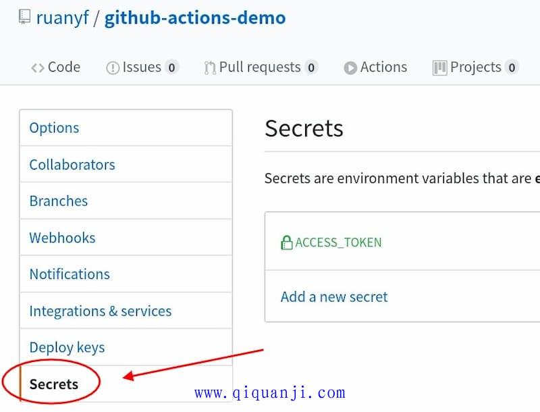
Task: Click the lock icon beside ACCESS_TOKEN
Action: click(x=286, y=242)
